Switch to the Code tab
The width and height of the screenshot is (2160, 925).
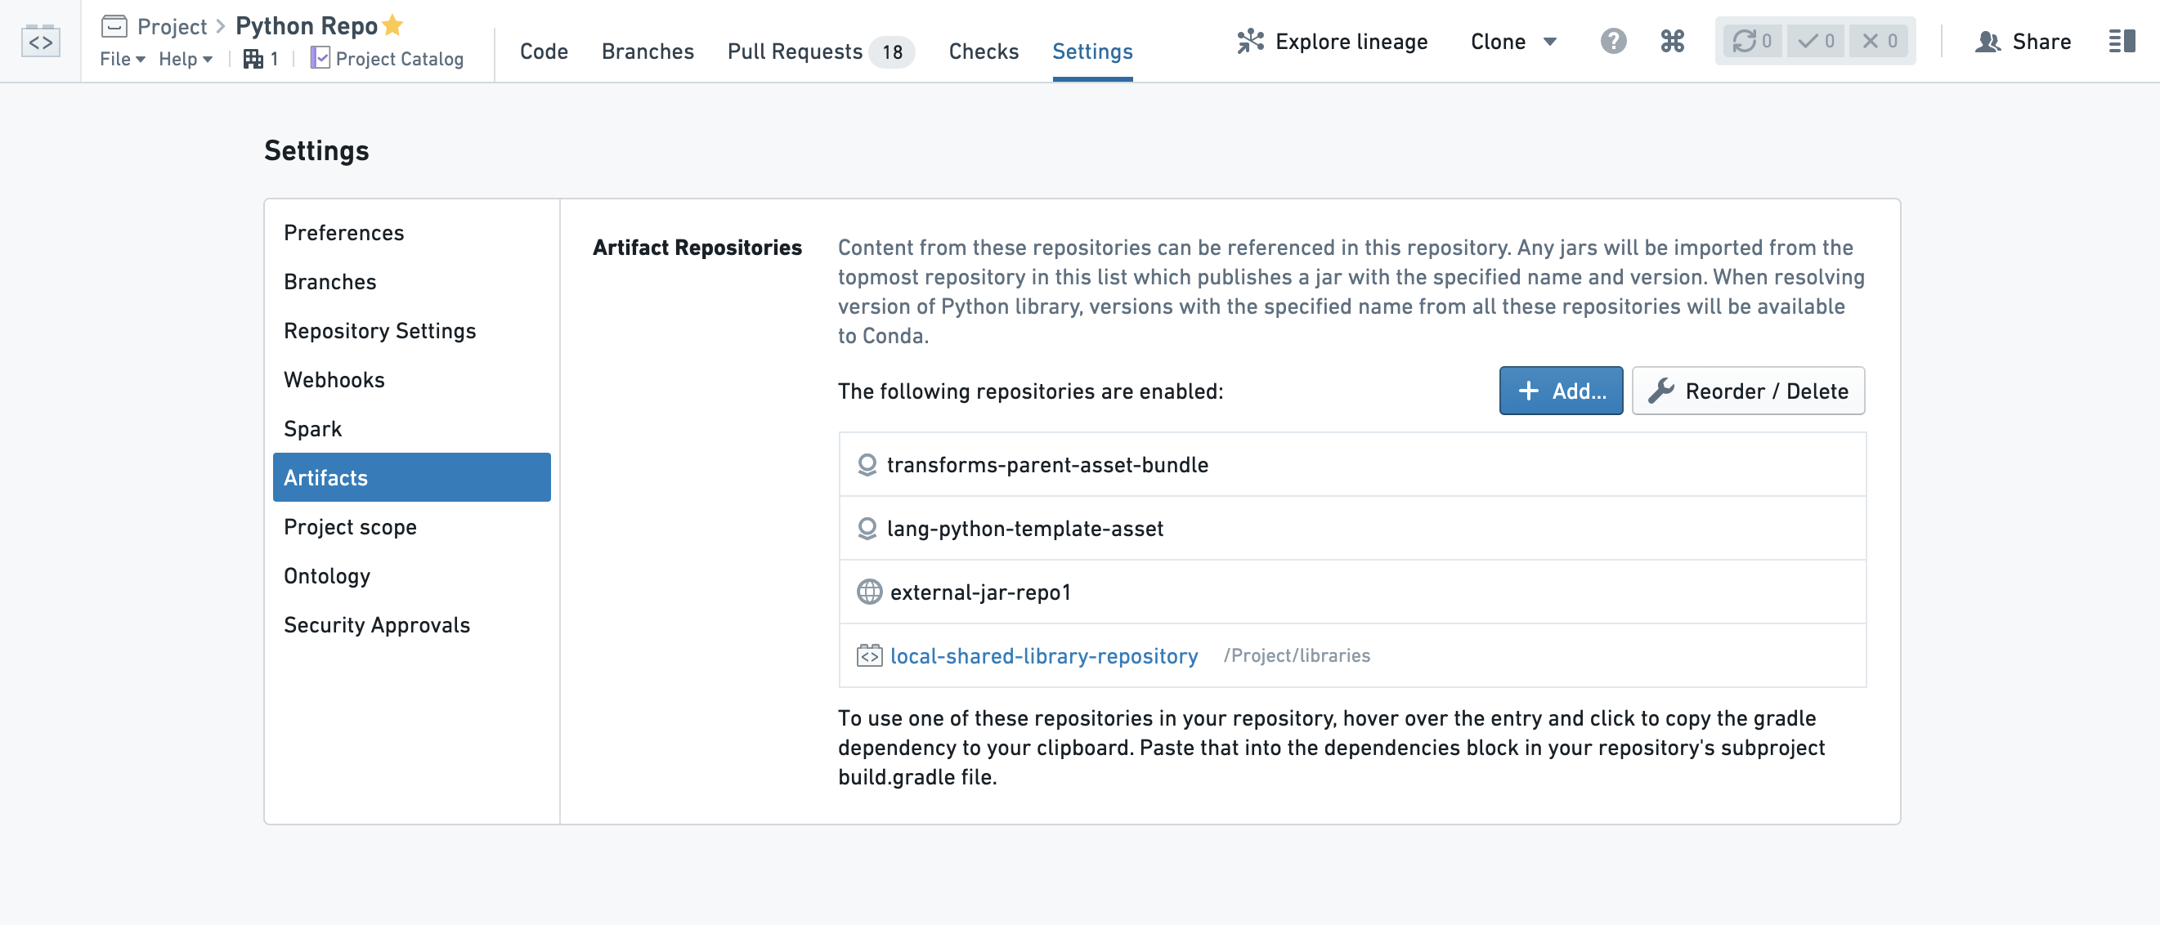tap(544, 51)
